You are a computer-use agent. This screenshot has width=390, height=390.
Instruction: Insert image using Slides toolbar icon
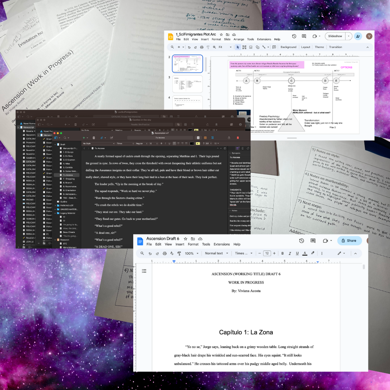pyautogui.click(x=251, y=47)
